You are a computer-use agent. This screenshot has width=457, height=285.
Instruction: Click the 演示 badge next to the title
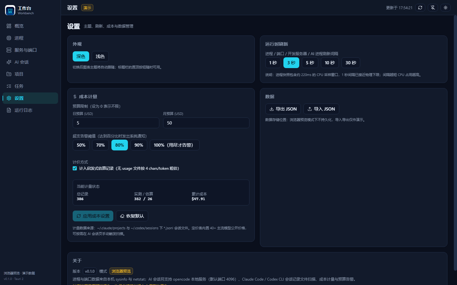tap(87, 8)
